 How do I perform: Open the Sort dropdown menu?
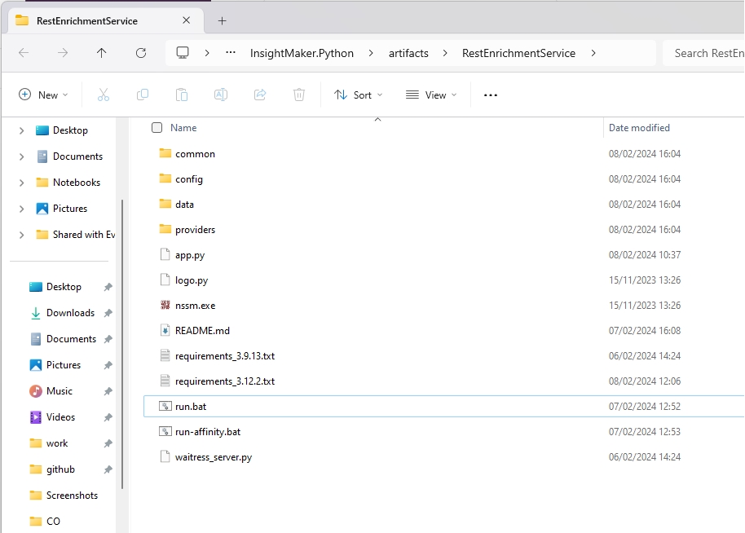pos(358,95)
